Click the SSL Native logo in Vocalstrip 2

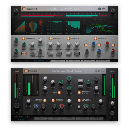[x=102, y=9]
